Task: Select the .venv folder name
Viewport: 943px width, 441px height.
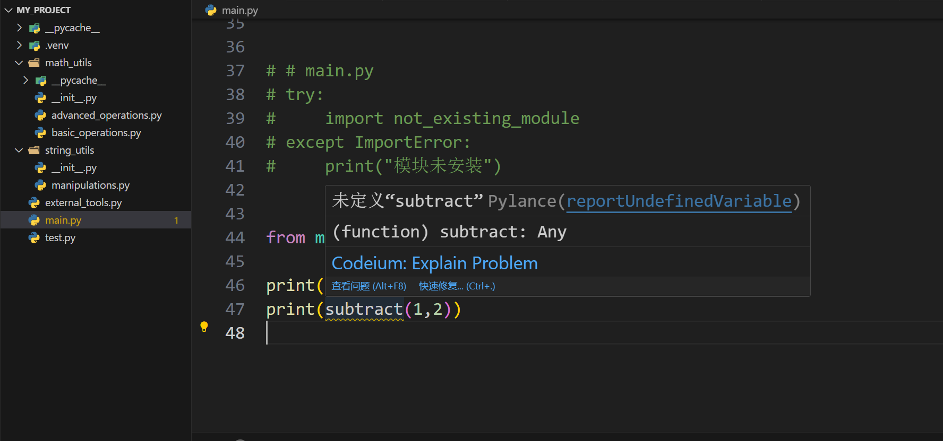Action: click(x=57, y=45)
